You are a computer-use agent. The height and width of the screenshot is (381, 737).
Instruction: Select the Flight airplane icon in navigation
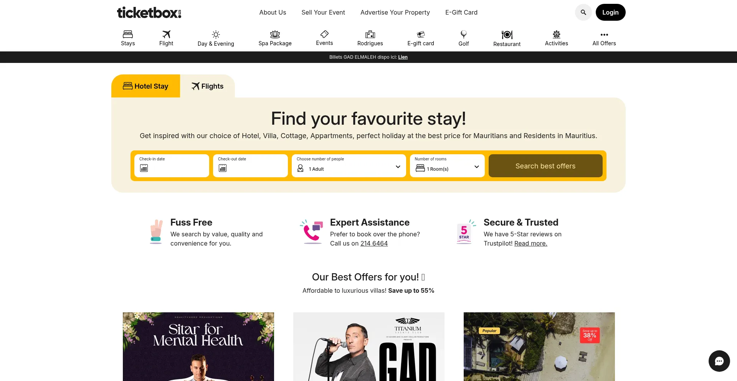click(166, 34)
